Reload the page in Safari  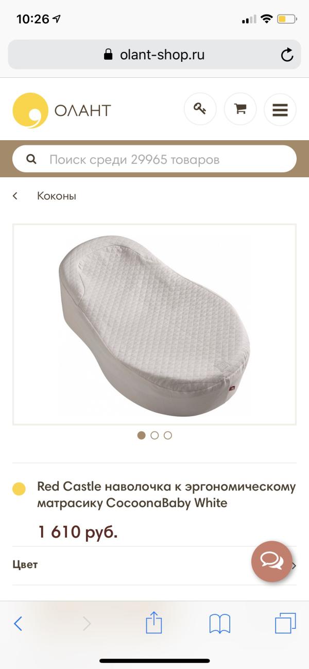(286, 55)
